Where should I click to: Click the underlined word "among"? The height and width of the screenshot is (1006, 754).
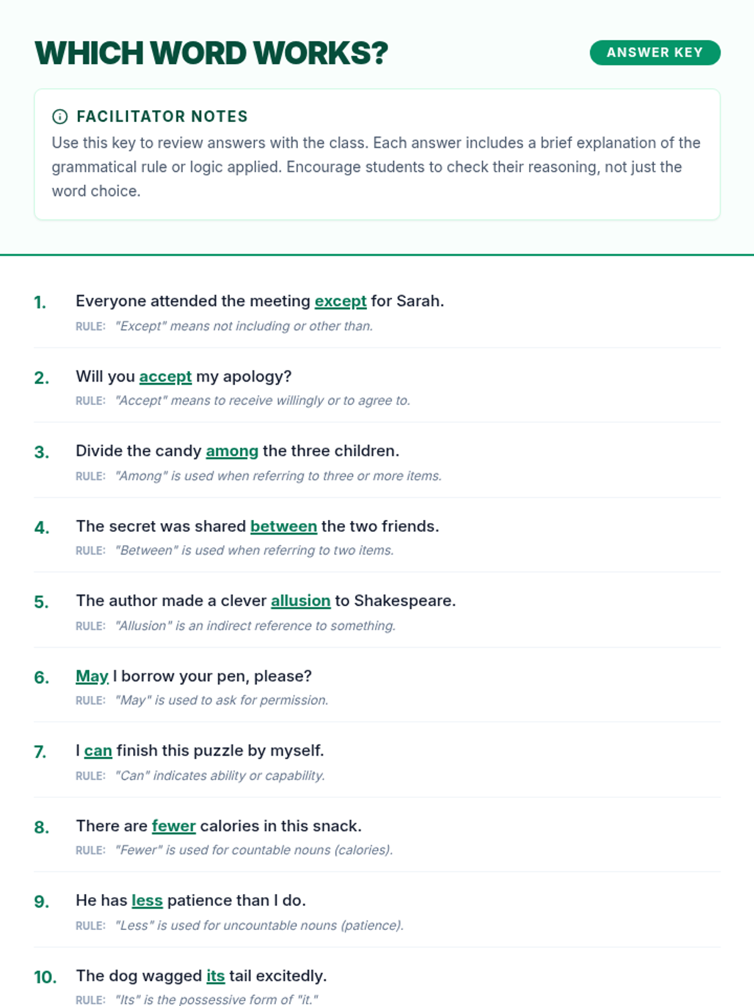click(232, 451)
